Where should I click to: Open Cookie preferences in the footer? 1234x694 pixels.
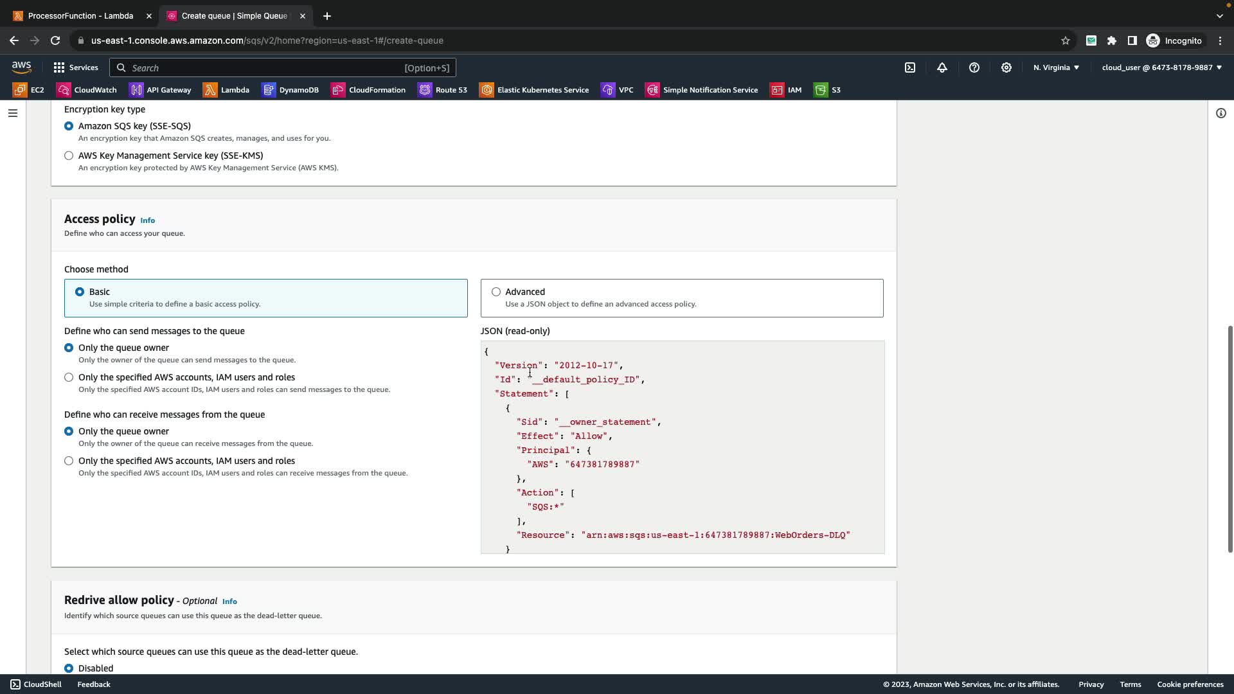pyautogui.click(x=1190, y=684)
